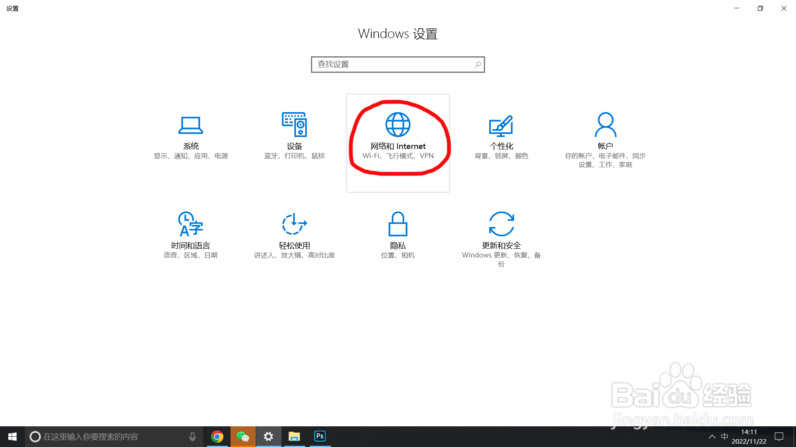The width and height of the screenshot is (796, 447).
Task: Open the Action Center notification icon
Action: (x=779, y=437)
